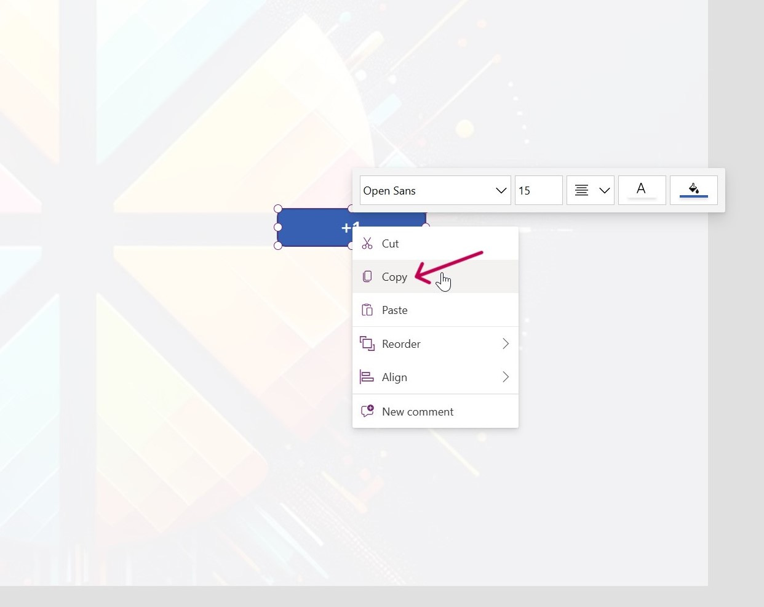Click bottom-left resize handle of +1 button

pyautogui.click(x=278, y=246)
